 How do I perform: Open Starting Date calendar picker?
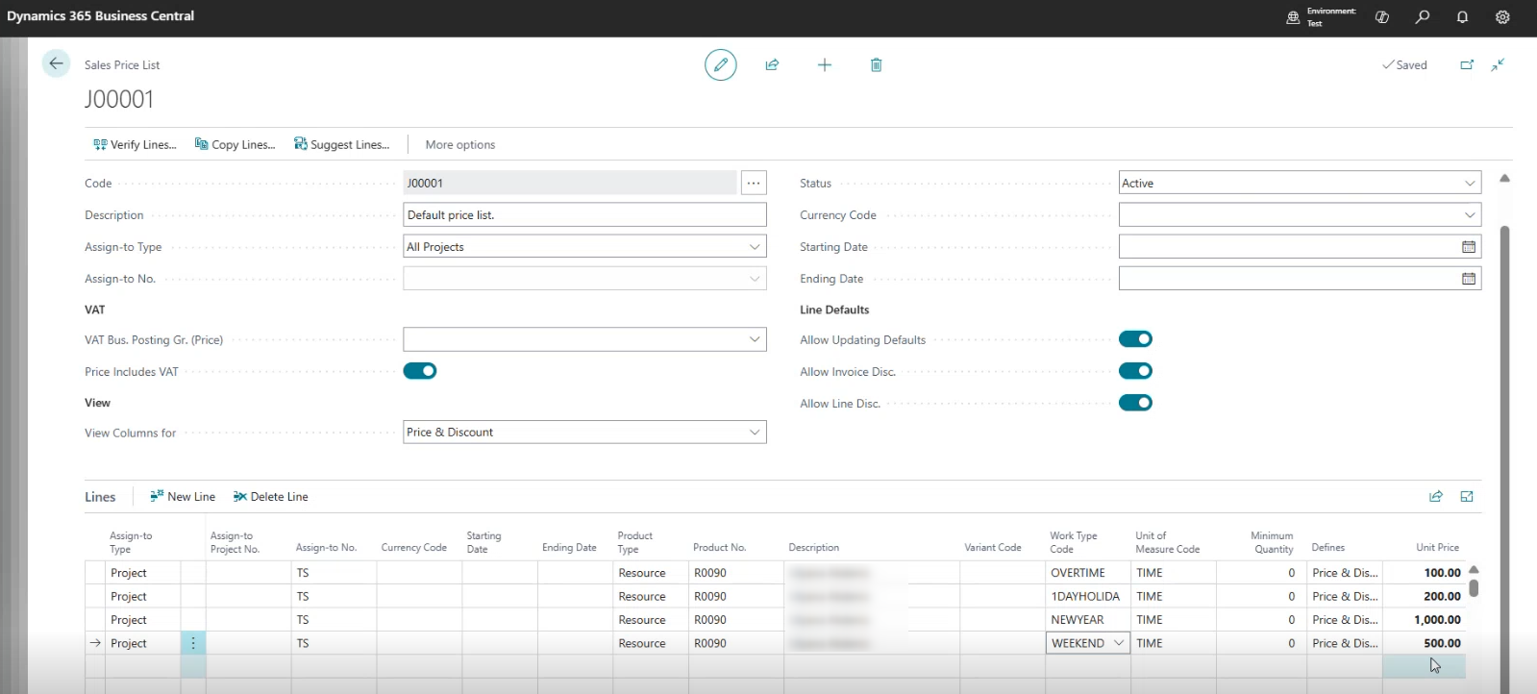[x=1469, y=247]
